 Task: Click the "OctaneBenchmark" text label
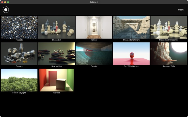point(131,40)
